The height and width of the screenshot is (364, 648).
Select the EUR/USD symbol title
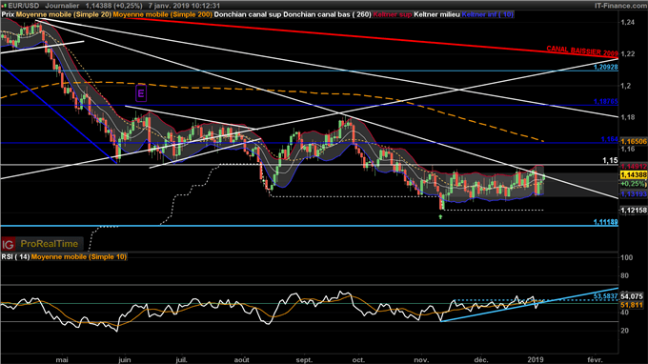tap(23, 6)
